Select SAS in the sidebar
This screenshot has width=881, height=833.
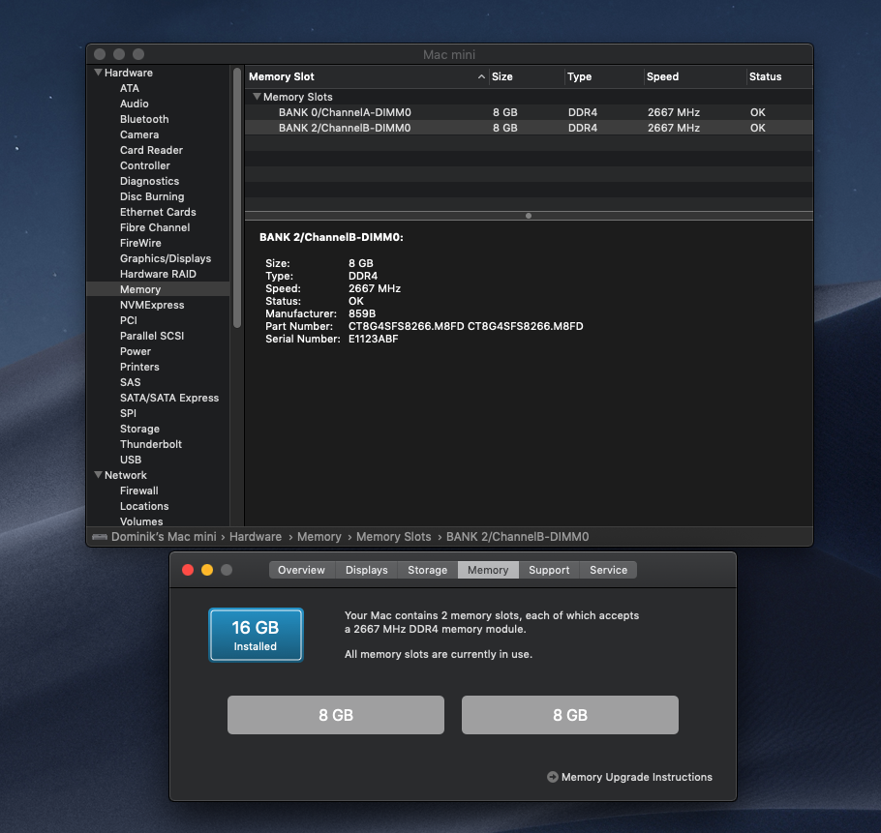pyautogui.click(x=131, y=382)
